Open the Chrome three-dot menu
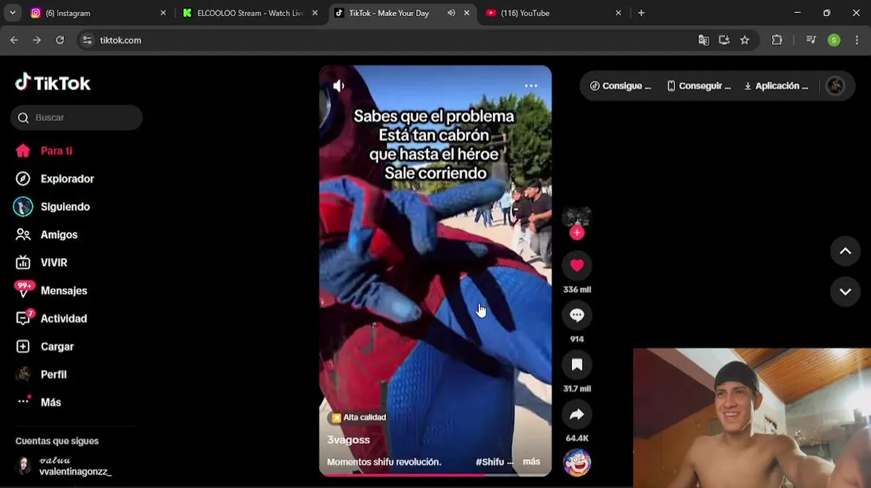This screenshot has height=488, width=871. point(858,40)
